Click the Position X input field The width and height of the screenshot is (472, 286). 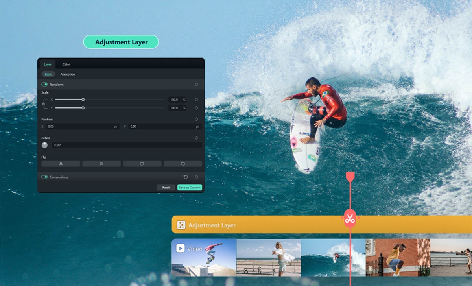pyautogui.click(x=79, y=127)
